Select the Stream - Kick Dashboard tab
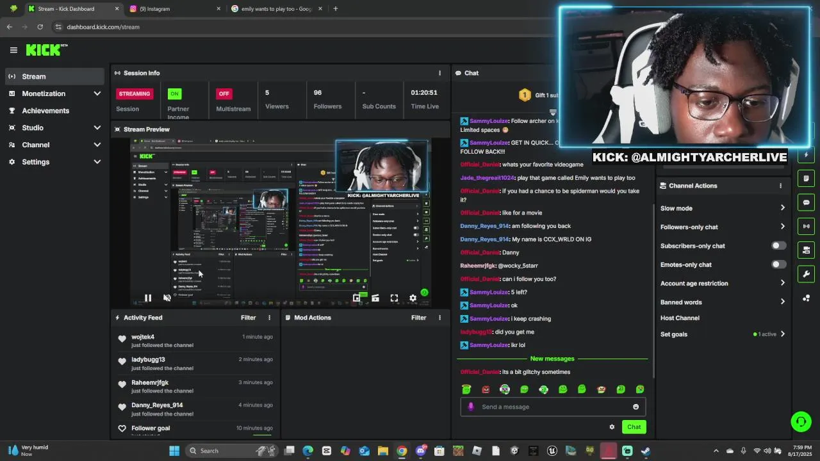The image size is (820, 461). [x=72, y=9]
